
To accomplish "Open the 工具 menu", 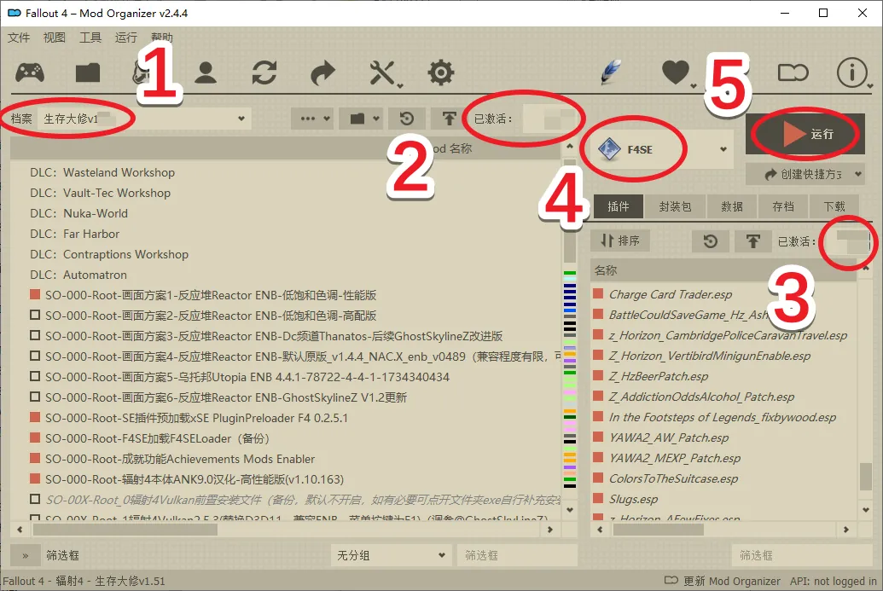I will pyautogui.click(x=90, y=38).
